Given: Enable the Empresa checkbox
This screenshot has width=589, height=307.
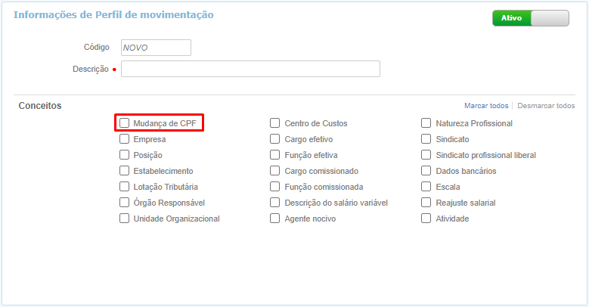Looking at the screenshot, I should pos(125,139).
